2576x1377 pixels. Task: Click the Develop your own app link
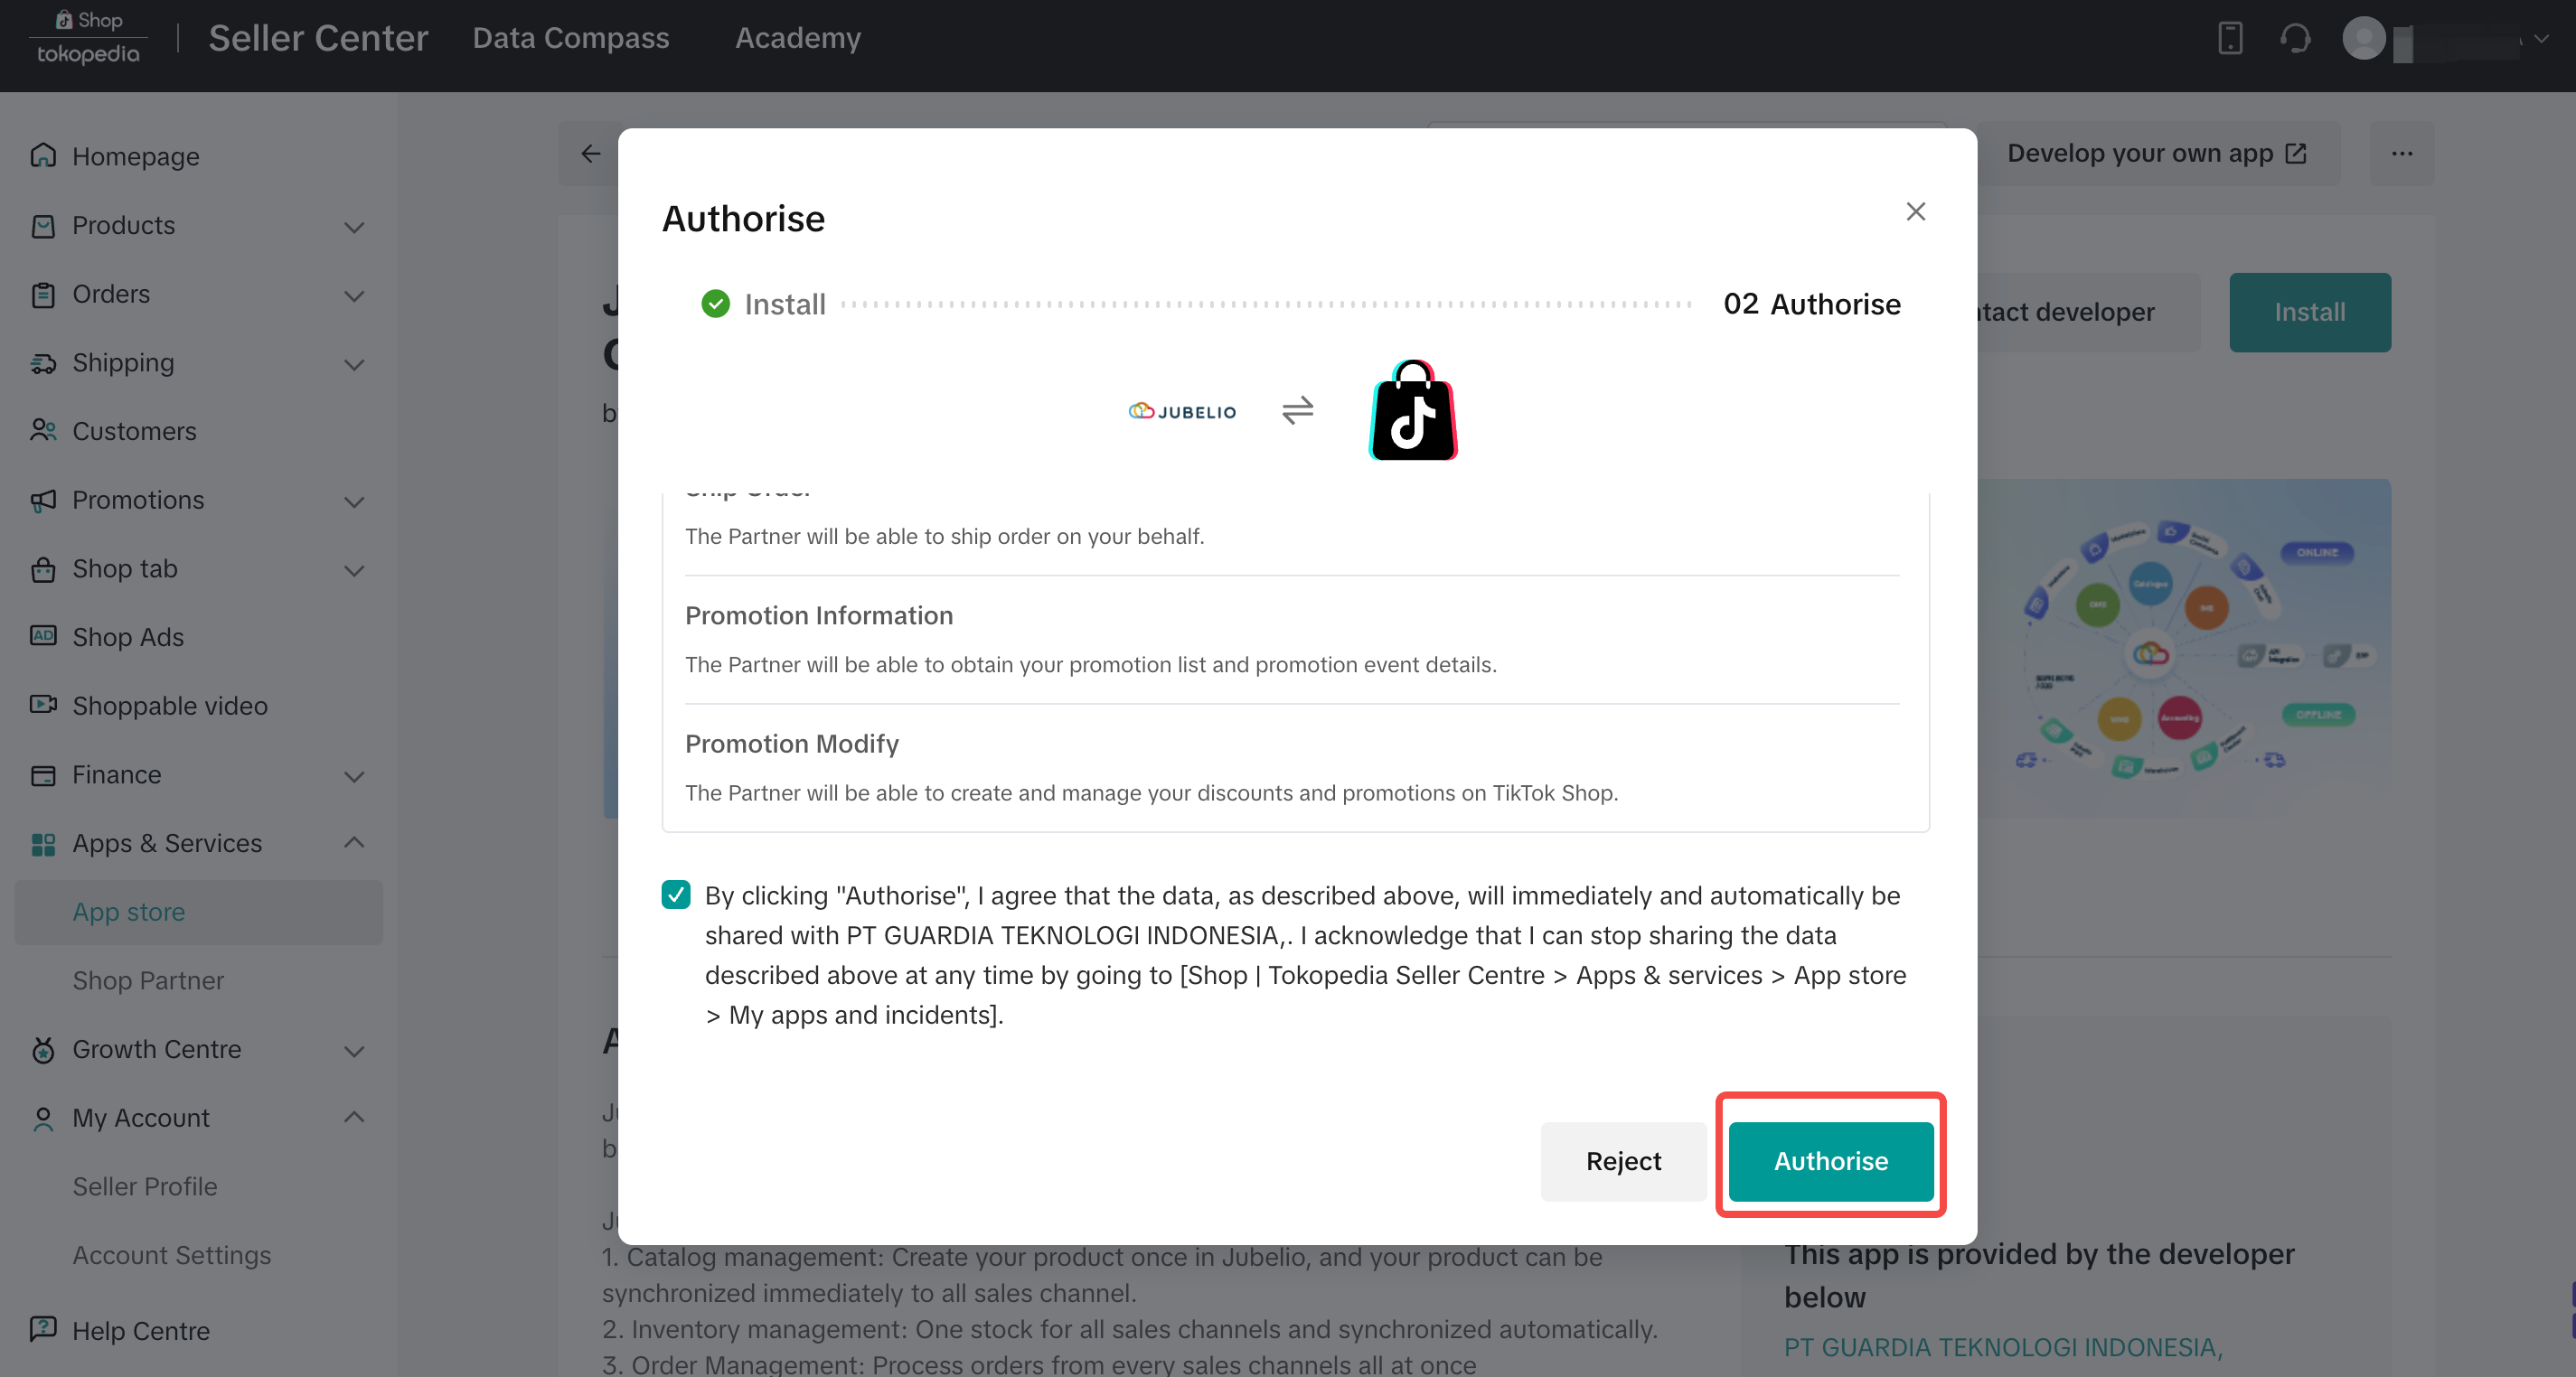[2157, 153]
